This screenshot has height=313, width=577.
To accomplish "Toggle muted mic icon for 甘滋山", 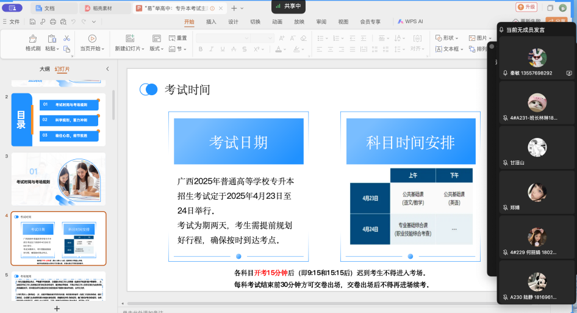I will point(505,163).
